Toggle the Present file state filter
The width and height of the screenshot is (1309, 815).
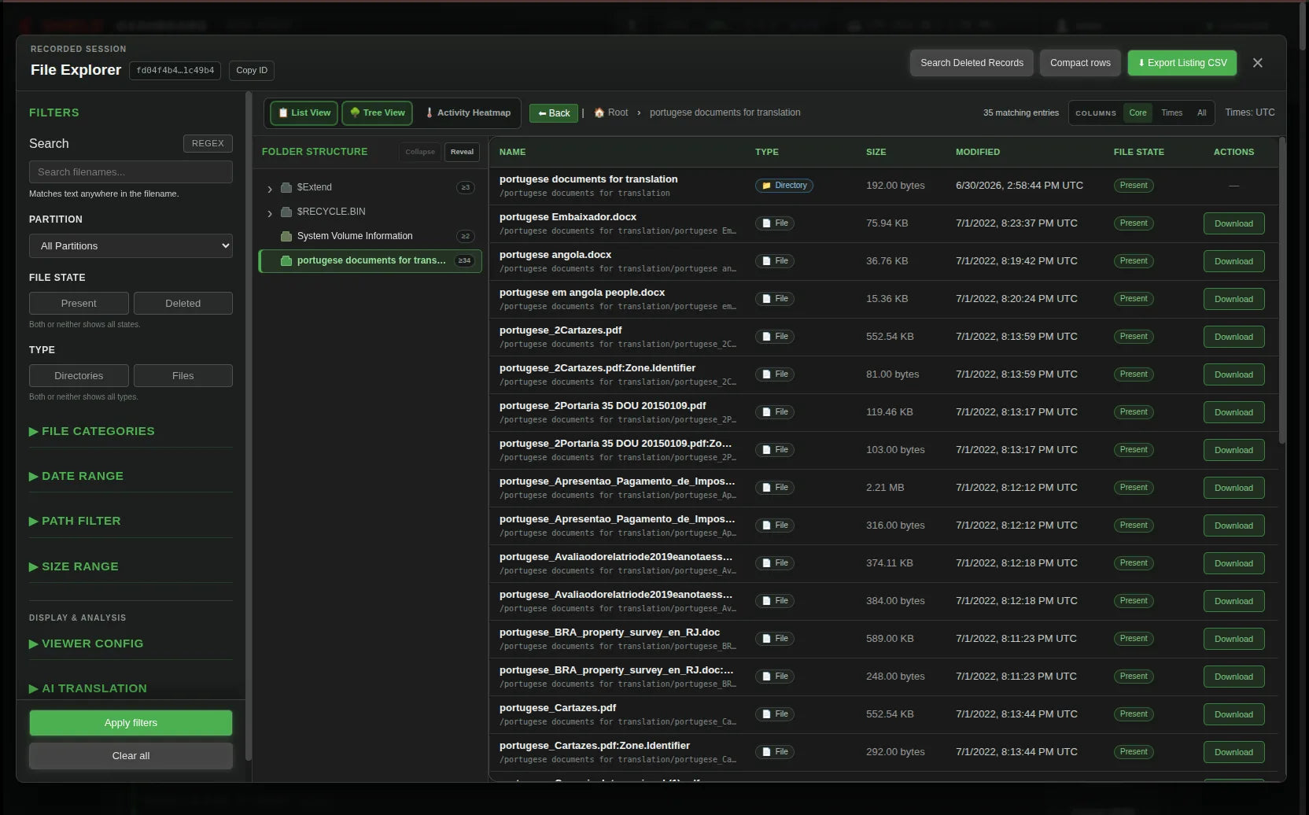(79, 303)
